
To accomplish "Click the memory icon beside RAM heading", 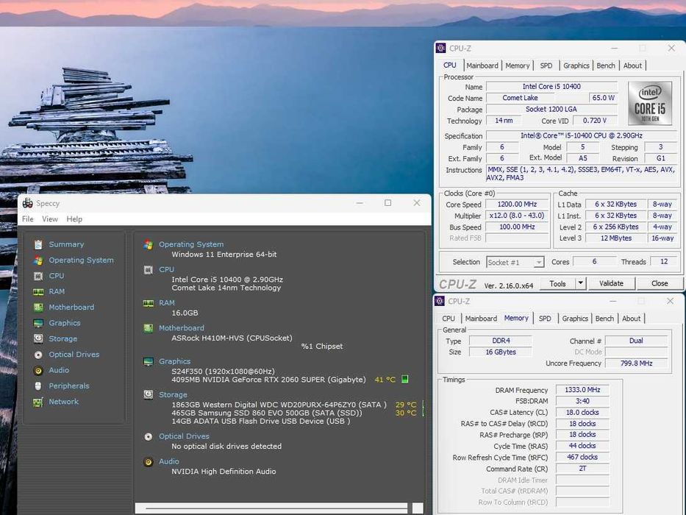I will pyautogui.click(x=149, y=303).
